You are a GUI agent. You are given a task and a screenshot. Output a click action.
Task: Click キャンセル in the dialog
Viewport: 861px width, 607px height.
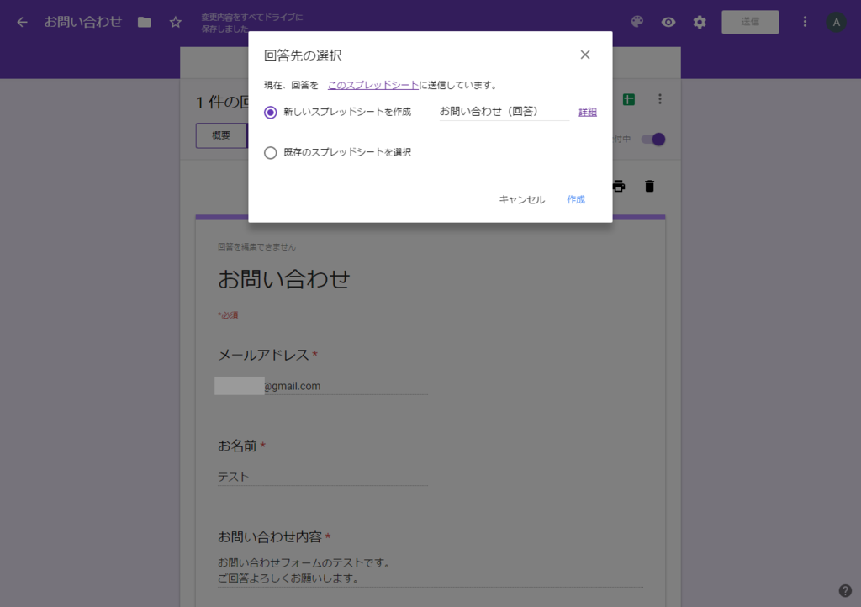click(x=521, y=200)
